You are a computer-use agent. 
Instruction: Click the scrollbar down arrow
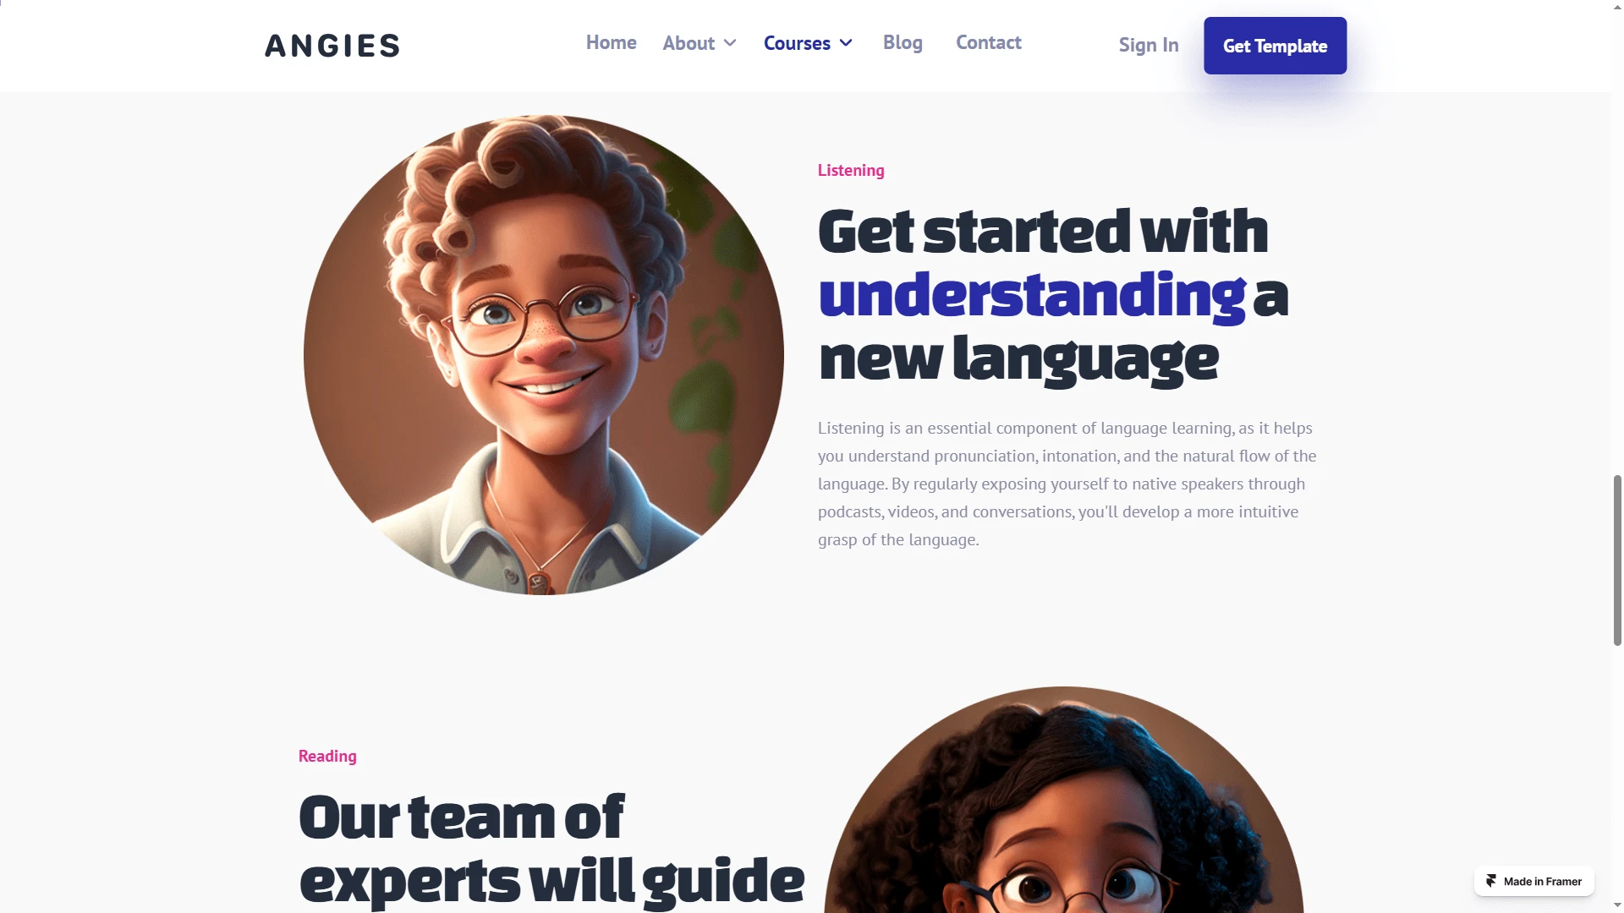pos(1617,905)
